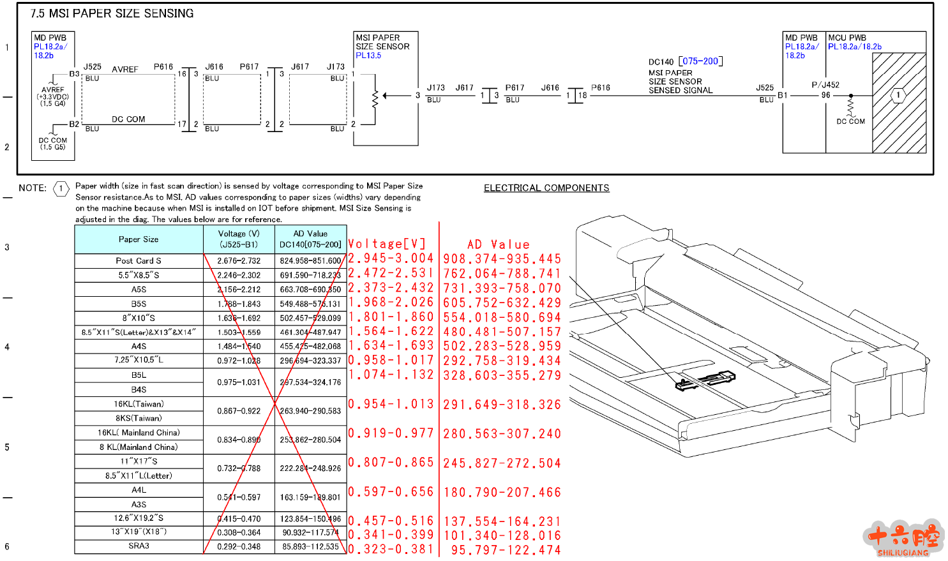Select the ELECTRICAL COMPONENTS underlined heading

click(546, 188)
